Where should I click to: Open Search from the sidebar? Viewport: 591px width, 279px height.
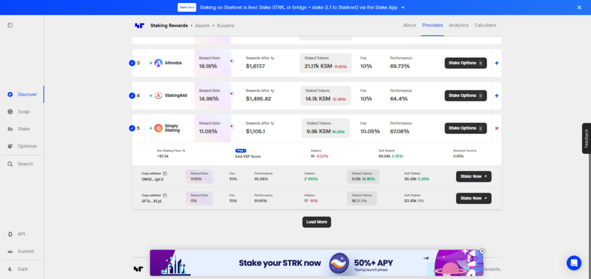point(25,164)
